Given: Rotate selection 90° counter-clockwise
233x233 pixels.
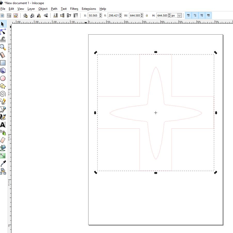Looking at the screenshot, I should [x=25, y=15].
